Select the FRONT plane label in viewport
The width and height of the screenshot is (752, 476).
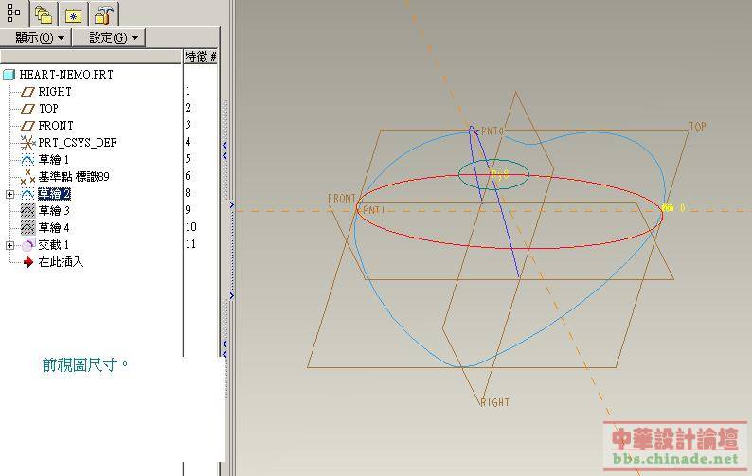click(x=342, y=198)
